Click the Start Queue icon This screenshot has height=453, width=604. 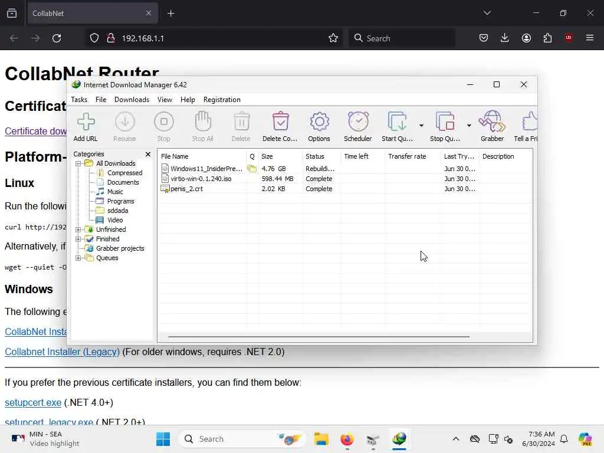pyautogui.click(x=397, y=126)
